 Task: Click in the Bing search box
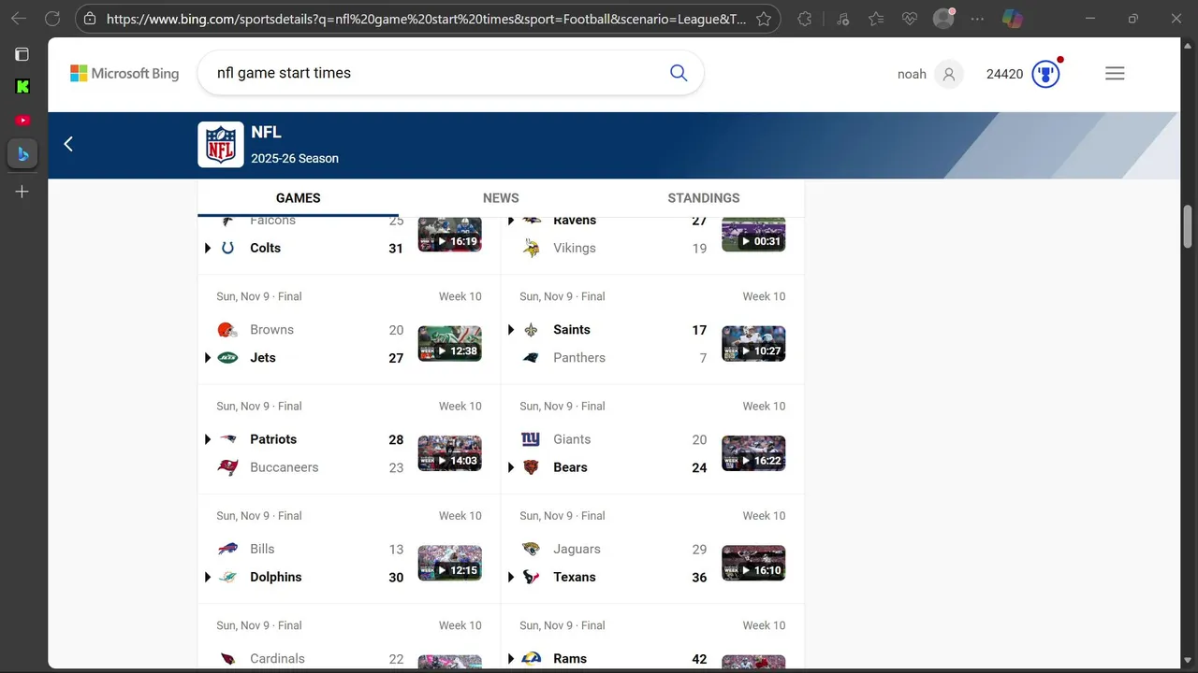pos(435,73)
